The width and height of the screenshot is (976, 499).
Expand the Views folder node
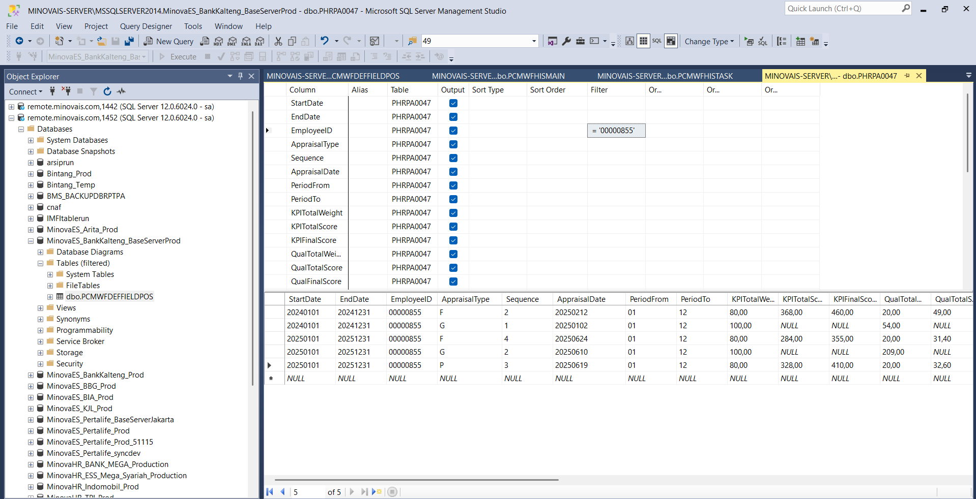click(40, 308)
